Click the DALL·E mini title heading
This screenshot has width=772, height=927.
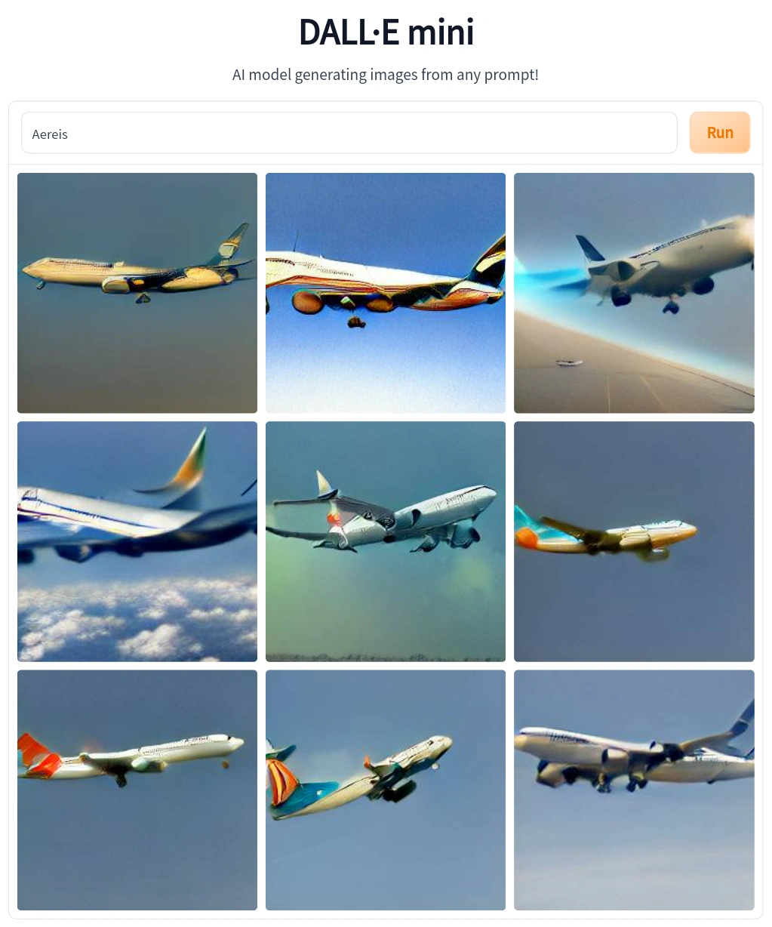pos(386,32)
